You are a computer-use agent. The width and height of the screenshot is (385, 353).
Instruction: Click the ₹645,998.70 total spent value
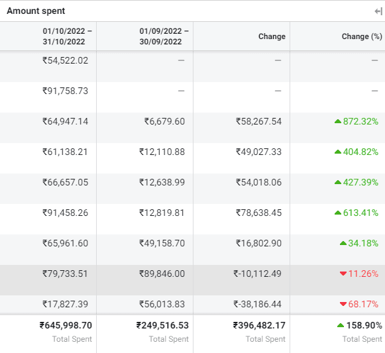(x=66, y=325)
